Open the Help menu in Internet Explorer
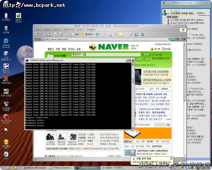 click(91, 30)
